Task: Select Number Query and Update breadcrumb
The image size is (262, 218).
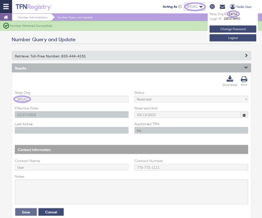Action: [75, 17]
